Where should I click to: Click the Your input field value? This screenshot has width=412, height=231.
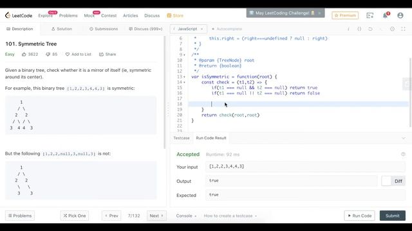click(305, 166)
